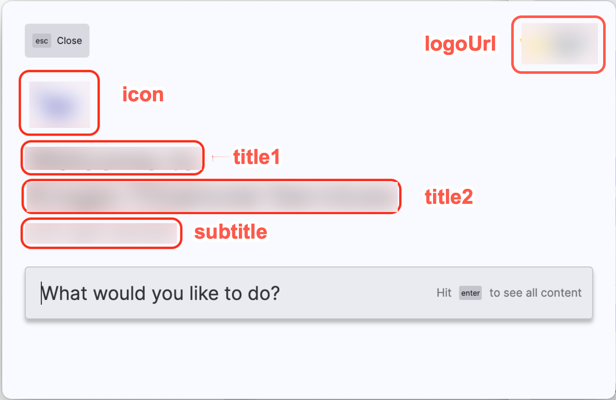The width and height of the screenshot is (616, 400).
Task: Select the outlined subtitle text region
Action: point(101,233)
